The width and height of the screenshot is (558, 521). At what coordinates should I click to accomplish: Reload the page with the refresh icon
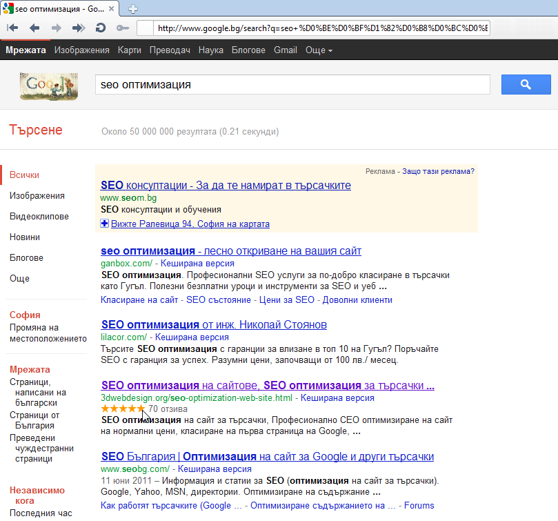(101, 28)
